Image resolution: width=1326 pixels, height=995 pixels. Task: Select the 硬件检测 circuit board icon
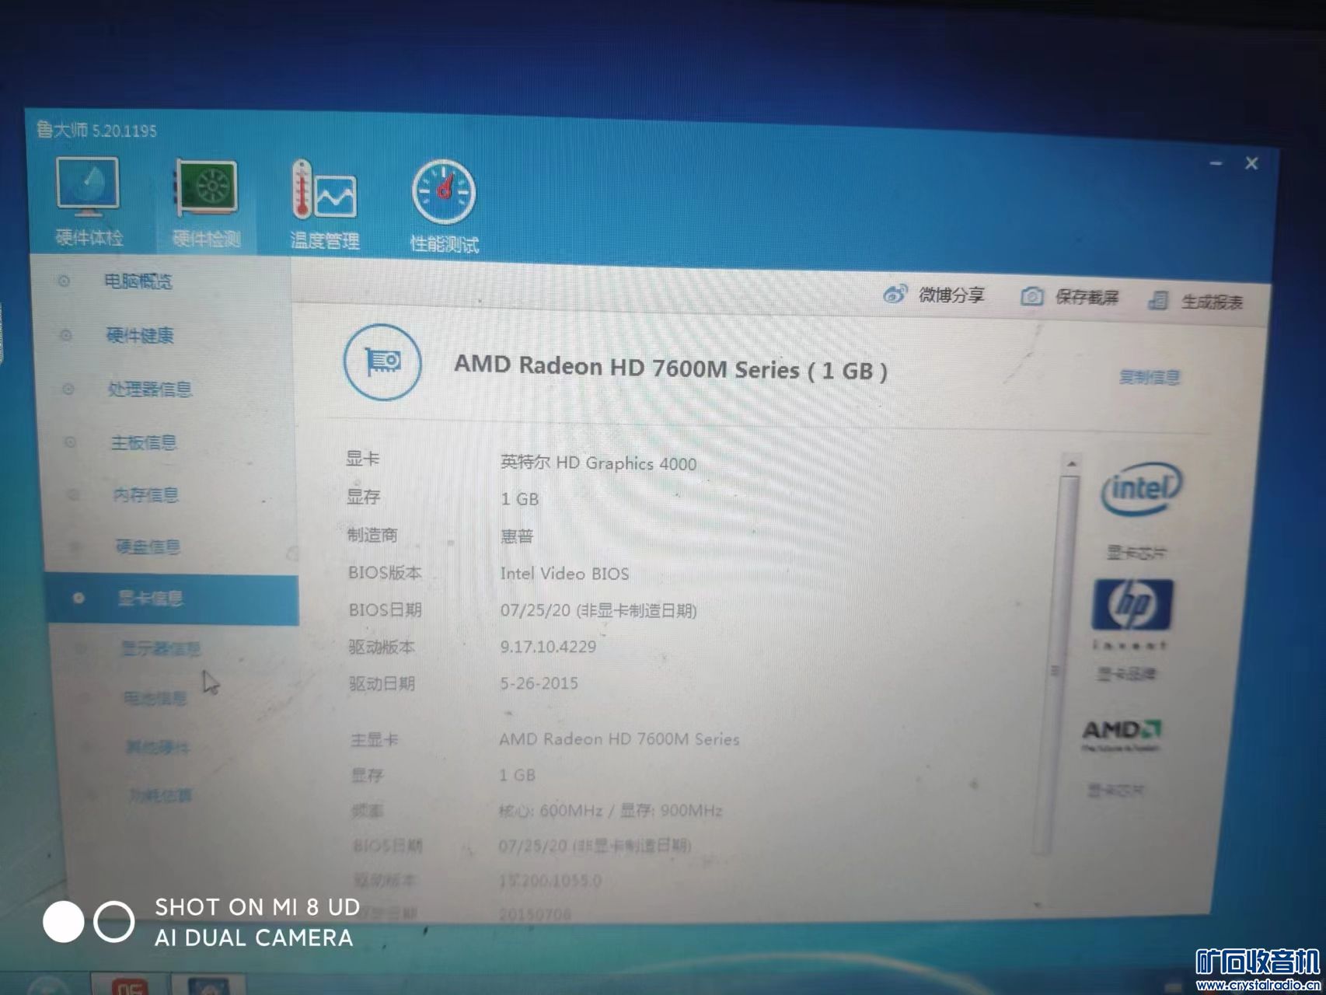coord(206,187)
